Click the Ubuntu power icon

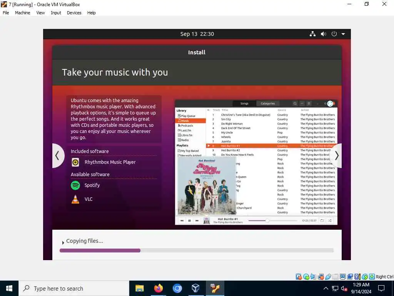(334, 34)
